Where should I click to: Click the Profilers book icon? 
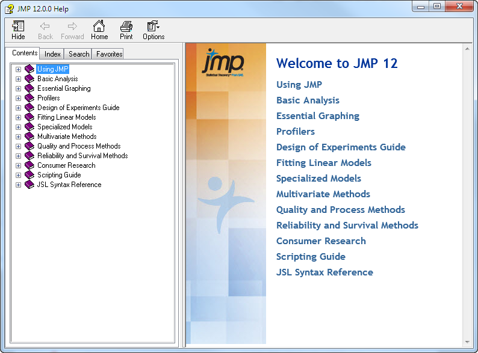tap(29, 98)
